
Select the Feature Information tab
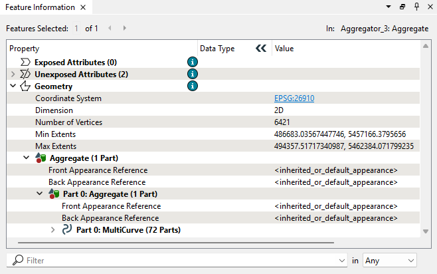[x=40, y=7]
